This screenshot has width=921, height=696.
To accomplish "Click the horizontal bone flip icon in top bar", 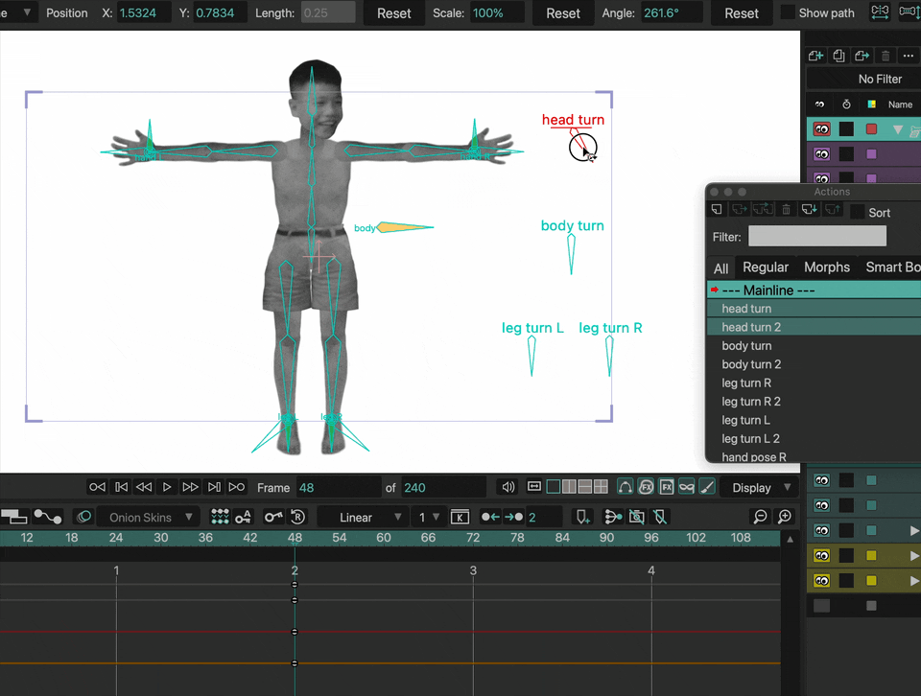I will (x=880, y=12).
